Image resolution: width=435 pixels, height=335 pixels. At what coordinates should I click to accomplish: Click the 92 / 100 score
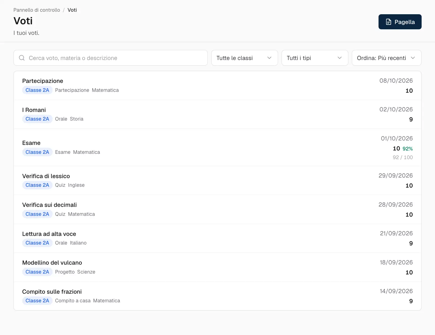click(403, 157)
